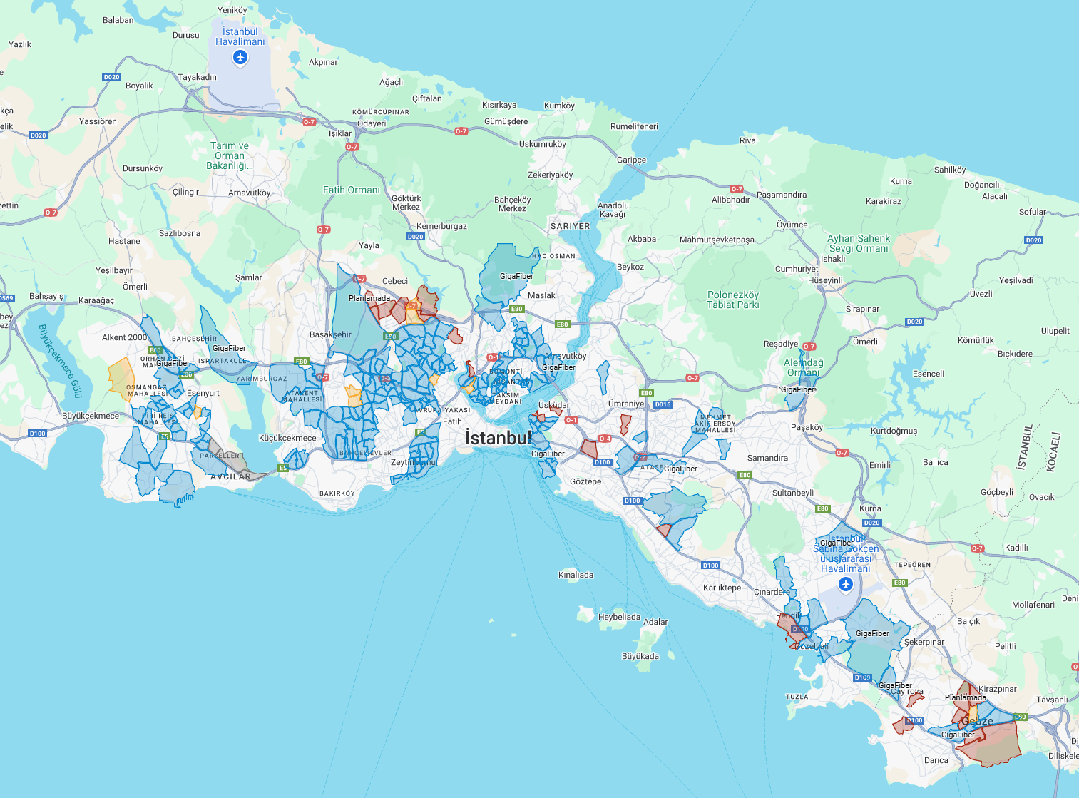This screenshot has width=1079, height=798.
Task: Click the Büyükçekmece label
Action: [x=91, y=416]
